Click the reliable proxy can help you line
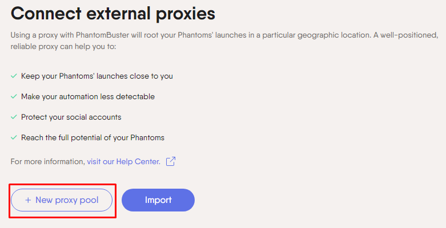The height and width of the screenshot is (228, 446). tap(63, 47)
